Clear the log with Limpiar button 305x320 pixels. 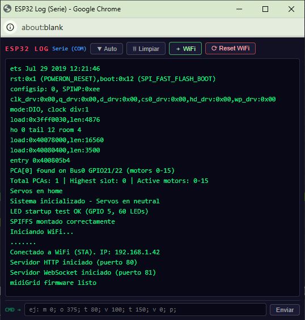(146, 49)
